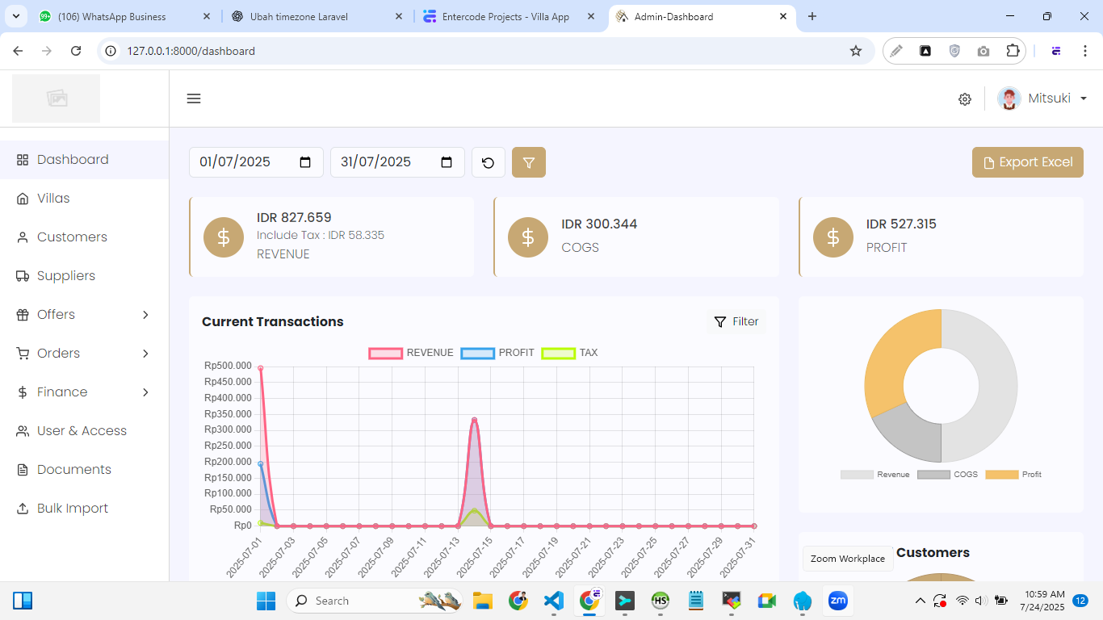Go back with browser back arrow
1103x620 pixels.
[19, 51]
